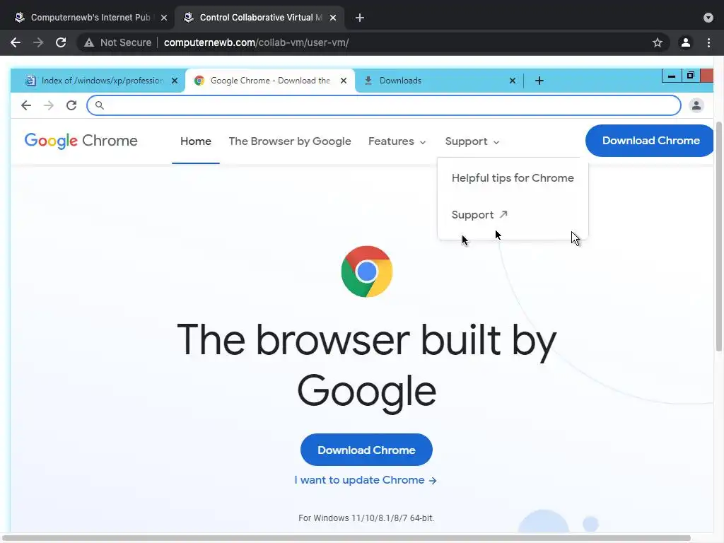Viewport: 724px width, 543px height.
Task: Click the large Chrome logo image
Action: click(367, 271)
